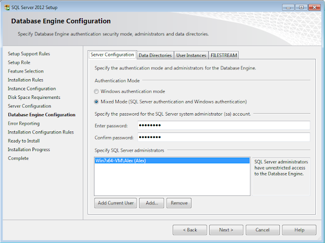Screen dimensions: 325x243
Task: Click Installation Rules step in sidebar
Action: (x=25, y=80)
